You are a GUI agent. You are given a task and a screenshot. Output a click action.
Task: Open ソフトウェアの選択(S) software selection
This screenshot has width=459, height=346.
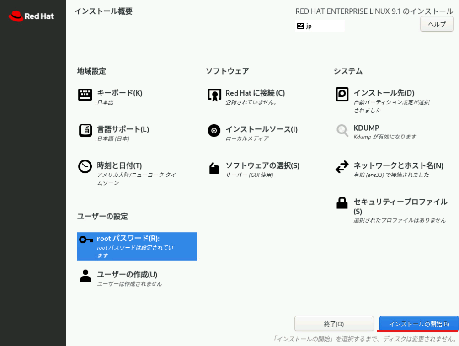click(x=262, y=165)
